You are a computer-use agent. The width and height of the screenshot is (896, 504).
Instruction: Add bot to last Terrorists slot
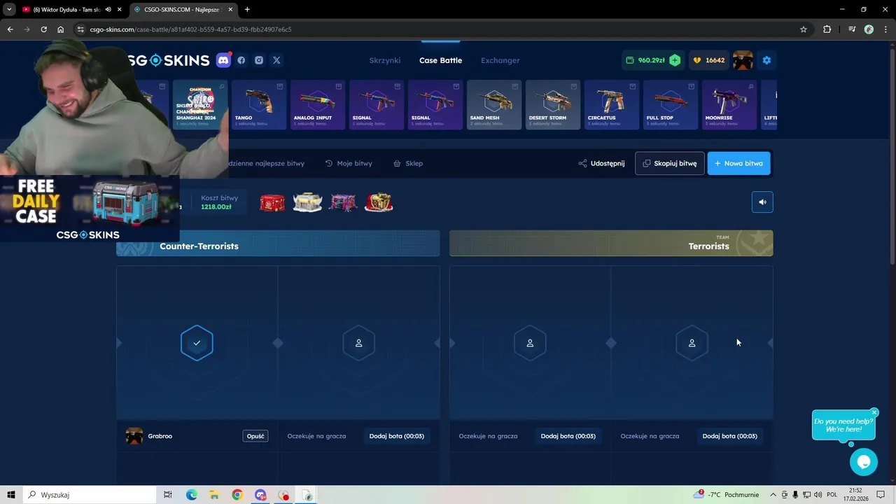[x=729, y=436]
